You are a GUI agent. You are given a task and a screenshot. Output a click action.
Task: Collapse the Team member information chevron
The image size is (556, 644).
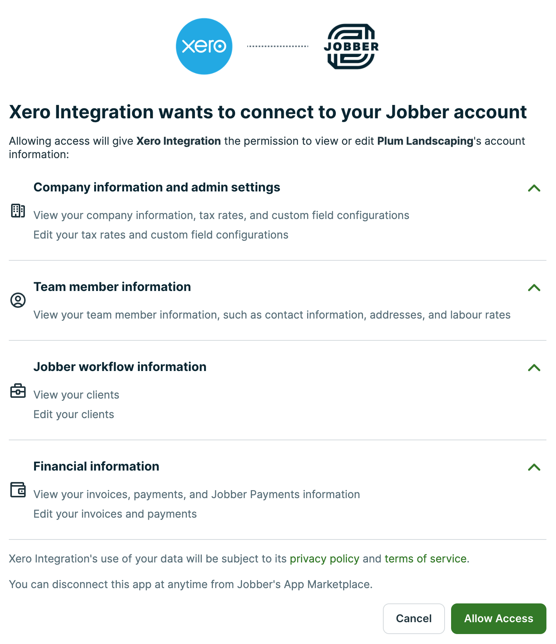tap(534, 288)
